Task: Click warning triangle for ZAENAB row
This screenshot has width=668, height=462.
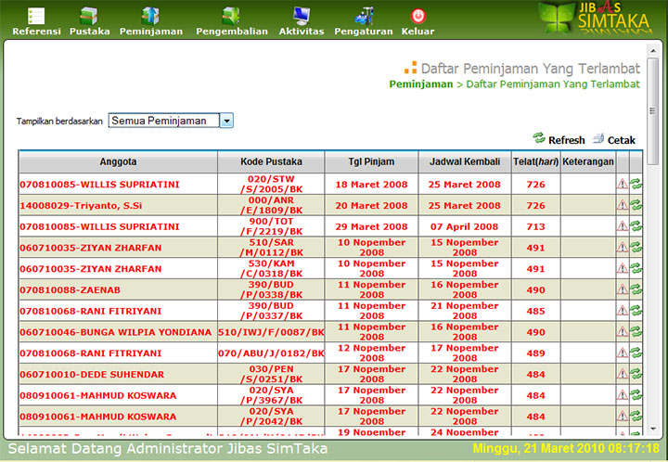Action: (623, 289)
